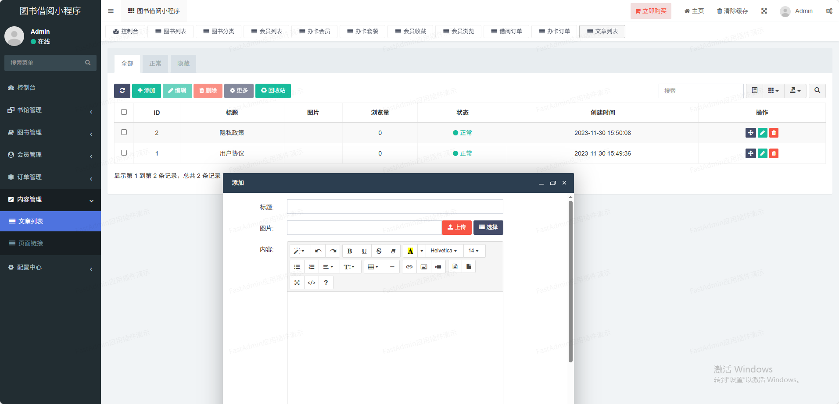The image size is (839, 404).
Task: Check the checkbox for 用户协议 row
Action: (x=124, y=153)
